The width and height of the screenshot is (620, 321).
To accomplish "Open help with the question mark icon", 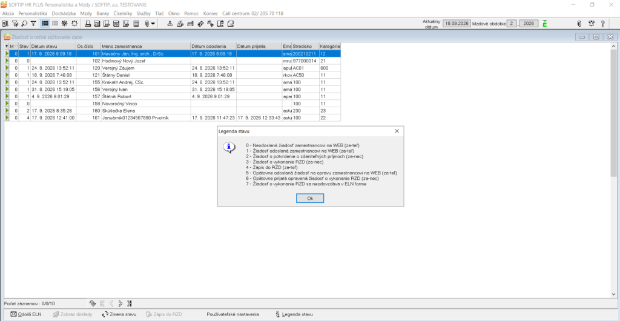I will (x=602, y=24).
